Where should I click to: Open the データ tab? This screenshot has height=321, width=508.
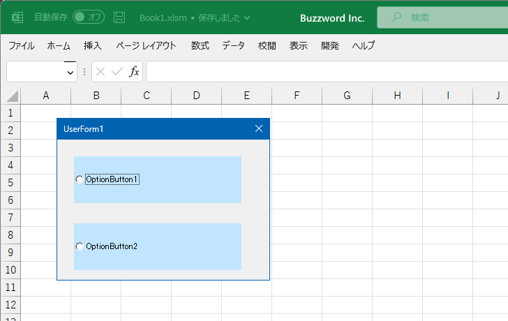[x=233, y=45]
